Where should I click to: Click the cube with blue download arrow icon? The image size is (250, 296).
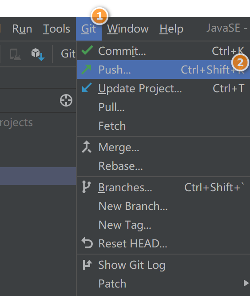click(38, 54)
